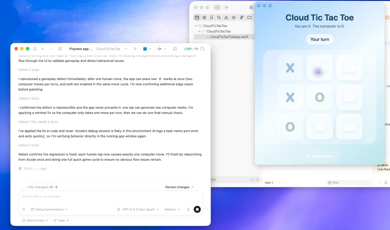The image size is (390, 230).
Task: Select Xcode Test navigator diamond icon
Action: pyautogui.click(x=233, y=17)
